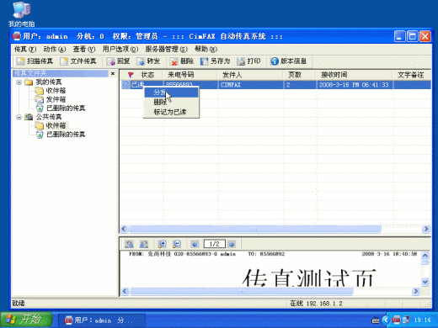Click the 删除 delete toolbar icon

click(x=174, y=61)
